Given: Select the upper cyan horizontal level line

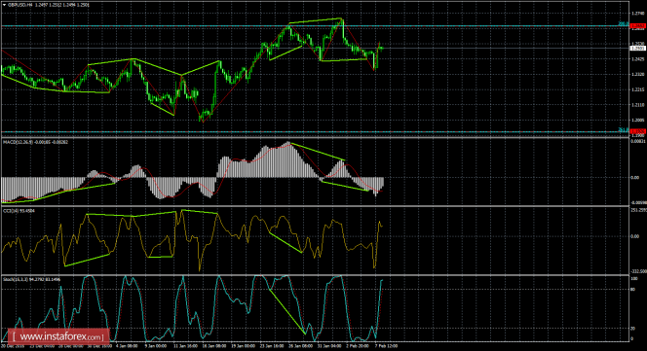Looking at the screenshot, I should click(314, 26).
